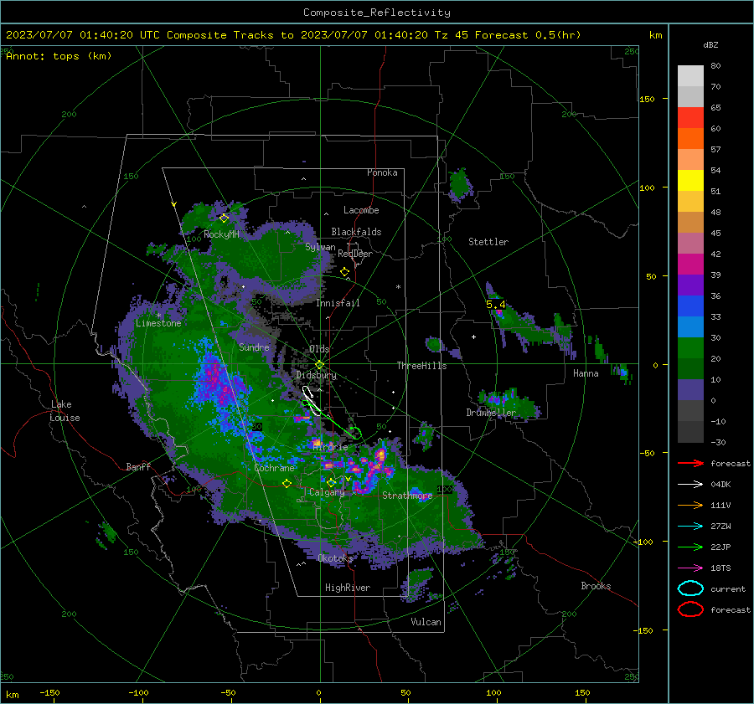This screenshot has height=704, width=754.
Task: Select the yellow 51–54 dBZ color swatch
Action: 690,181
